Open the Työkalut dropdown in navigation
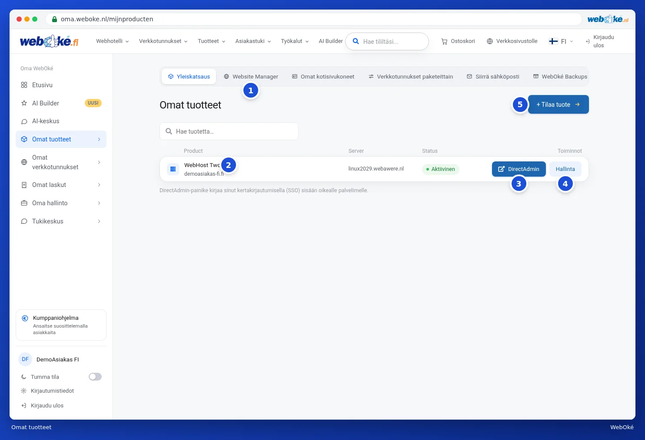 (295, 41)
